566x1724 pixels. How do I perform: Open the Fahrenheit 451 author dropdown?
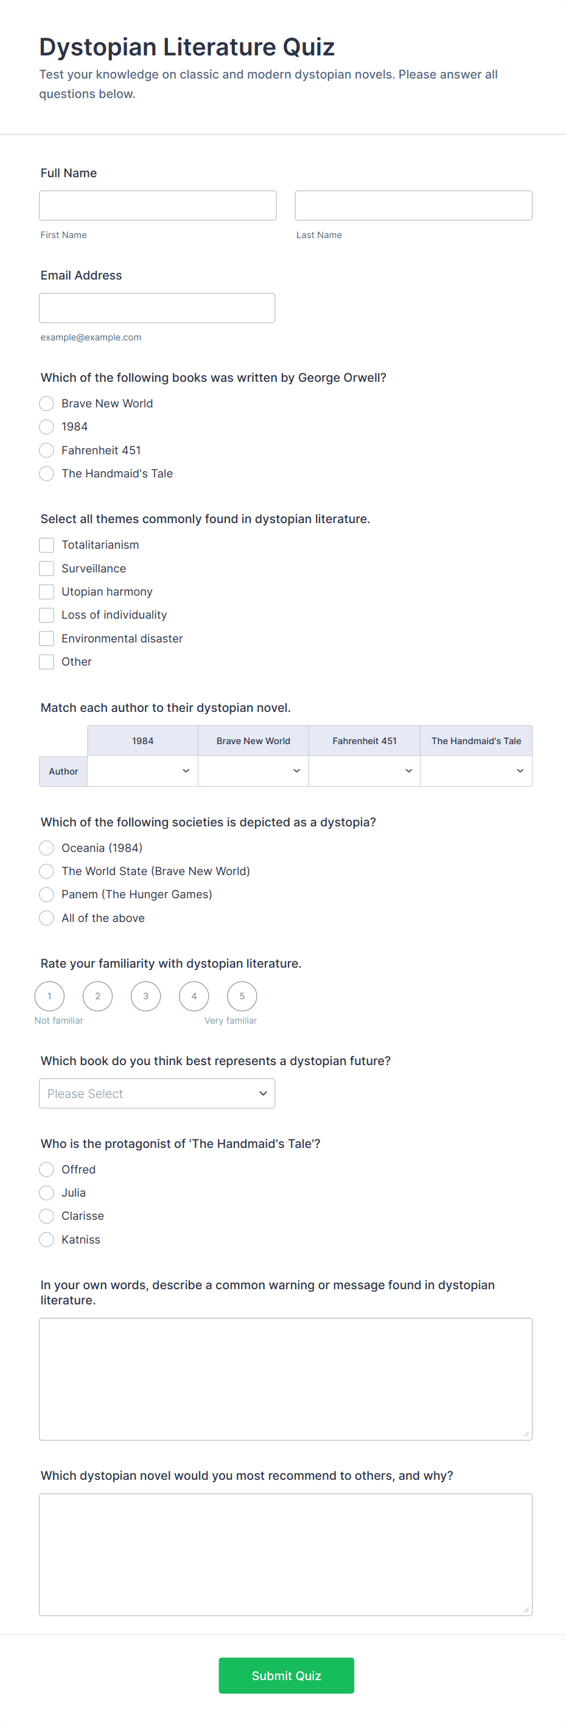tap(365, 771)
